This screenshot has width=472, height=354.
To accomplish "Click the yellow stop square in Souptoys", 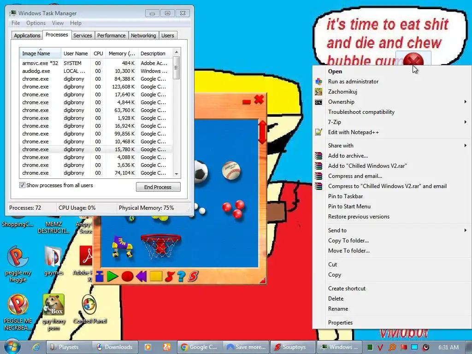I will [156, 276].
